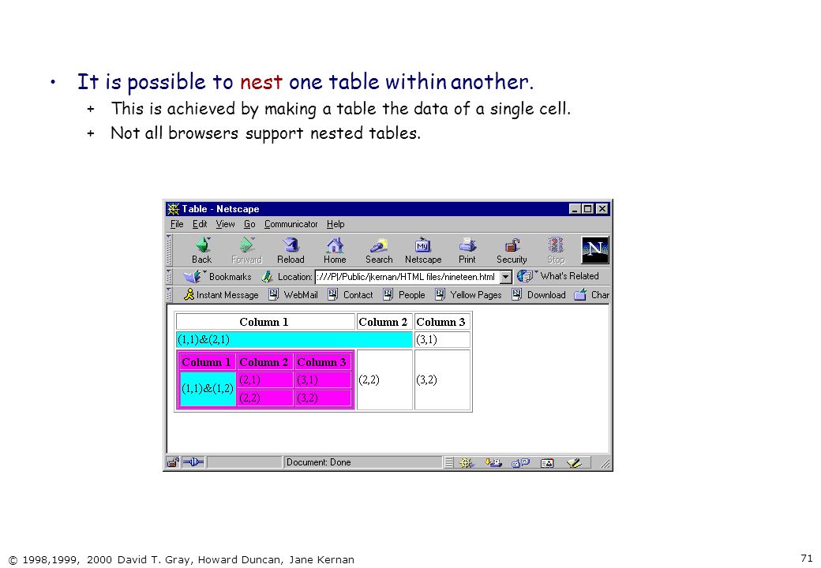This screenshot has height=568, width=821.
Task: Collapse the location toolbar grip handle
Action: point(169,276)
